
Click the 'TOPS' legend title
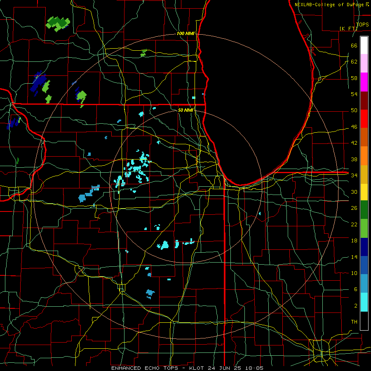pyautogui.click(x=362, y=24)
